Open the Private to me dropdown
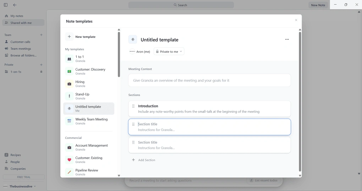 click(x=169, y=52)
